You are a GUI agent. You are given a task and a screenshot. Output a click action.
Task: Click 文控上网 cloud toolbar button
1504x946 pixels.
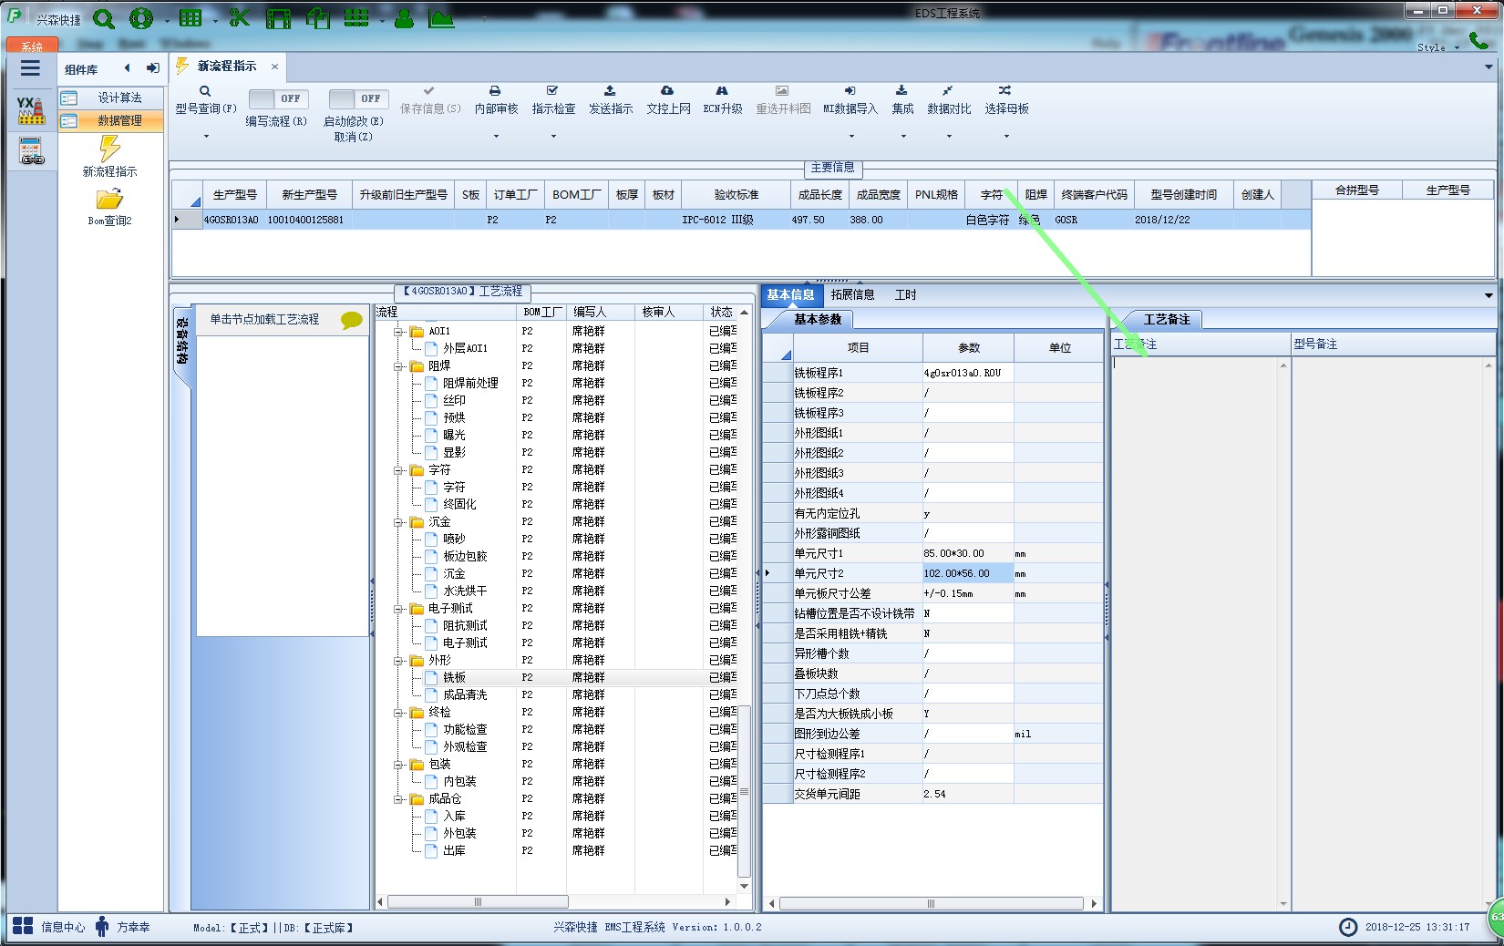coord(668,100)
